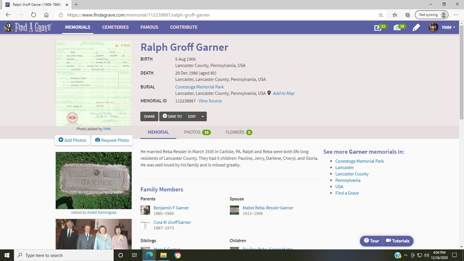Click the map pin icon beside burial location
Image resolution: width=464 pixels, height=261 pixels.
coord(269,93)
